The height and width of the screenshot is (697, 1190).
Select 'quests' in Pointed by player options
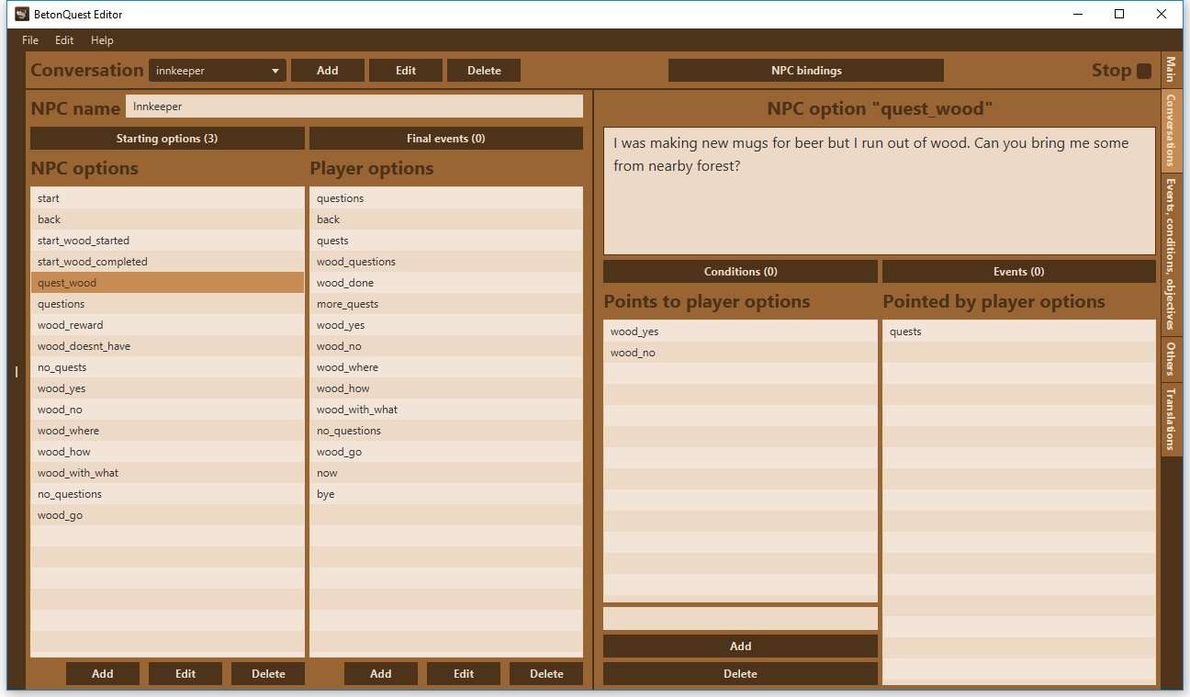pyautogui.click(x=1019, y=332)
